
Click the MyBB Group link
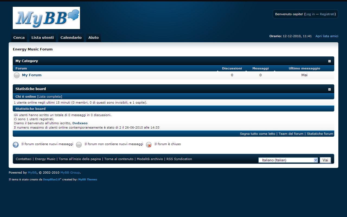click(x=70, y=173)
